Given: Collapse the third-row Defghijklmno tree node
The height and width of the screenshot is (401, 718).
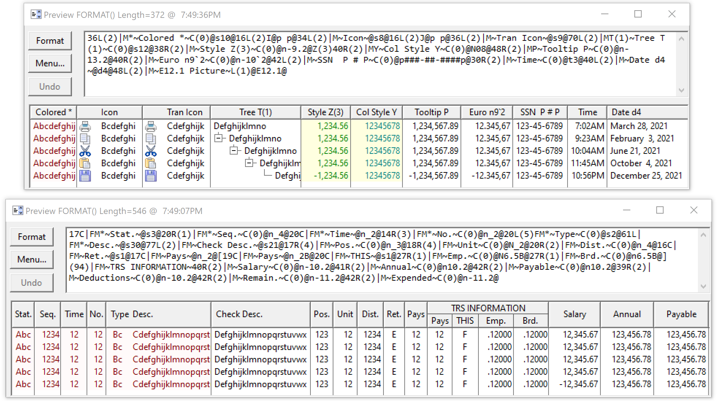Looking at the screenshot, I should tap(234, 151).
